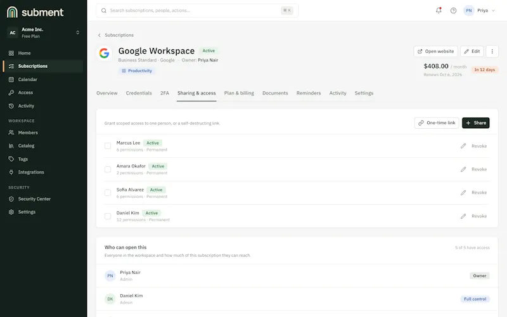
Task: Click the Full control badge for Daniel Kim
Action: [x=475, y=299]
